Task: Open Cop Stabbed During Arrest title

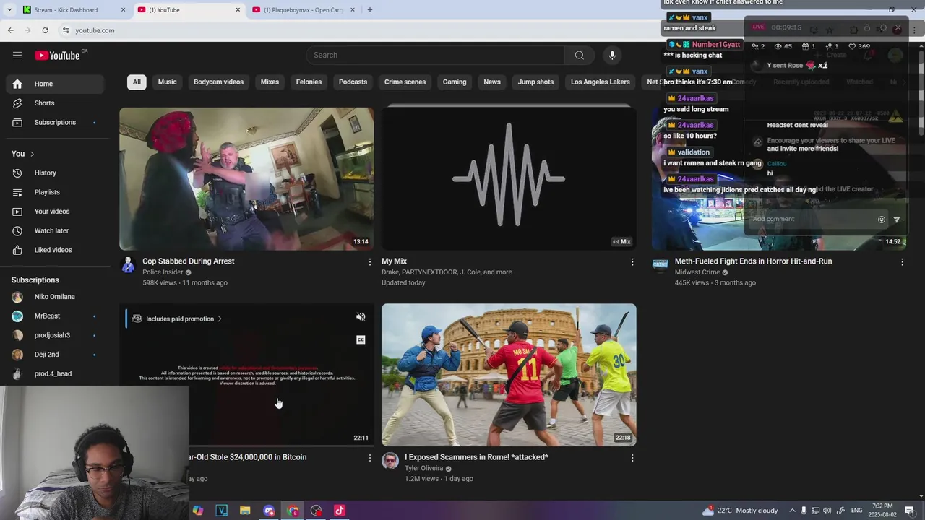Action: (189, 261)
